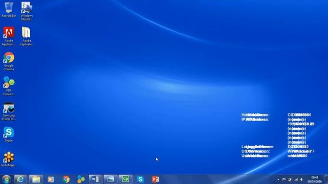Open Windows Media Player from taskbar

[51, 179]
